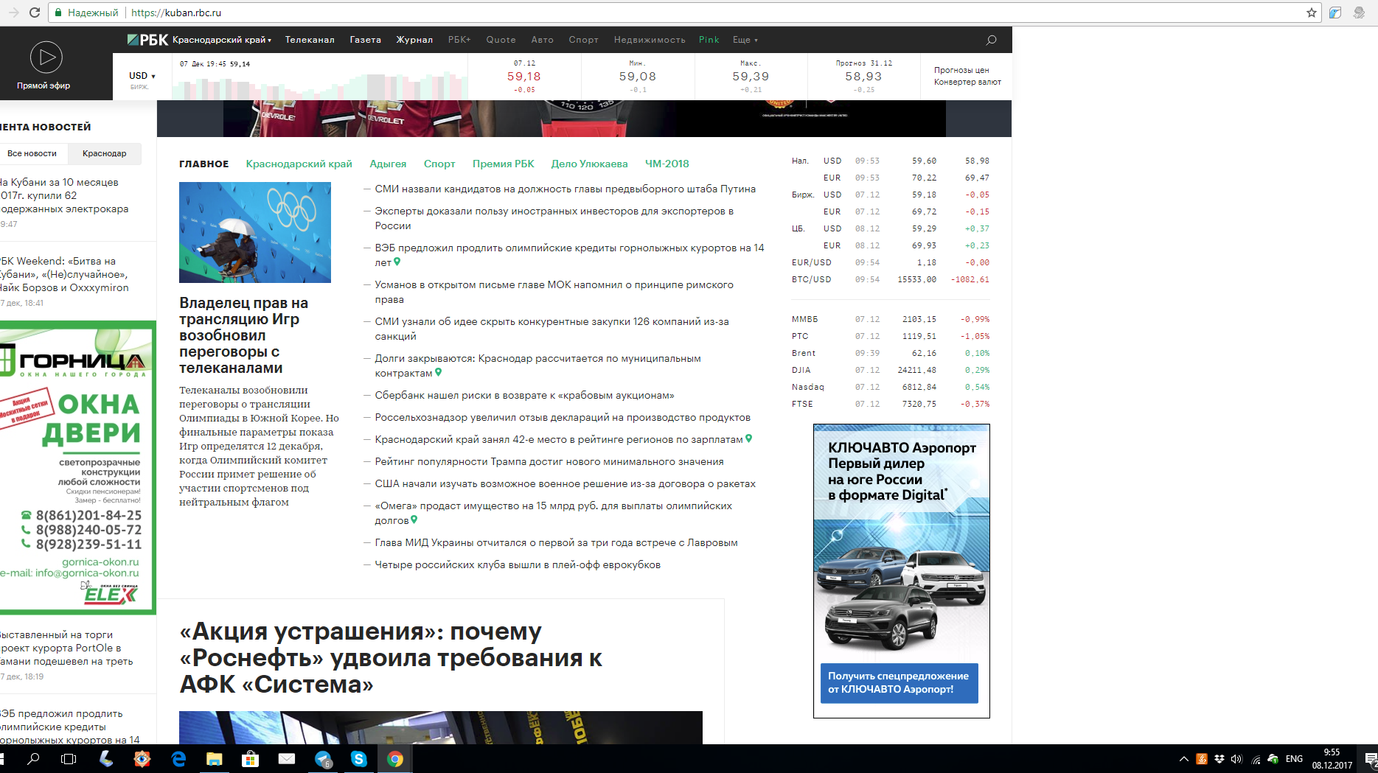The width and height of the screenshot is (1378, 773).
Task: Open the Конвертер валют link
Action: (967, 82)
